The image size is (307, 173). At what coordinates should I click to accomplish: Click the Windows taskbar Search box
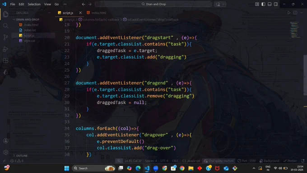(93, 168)
